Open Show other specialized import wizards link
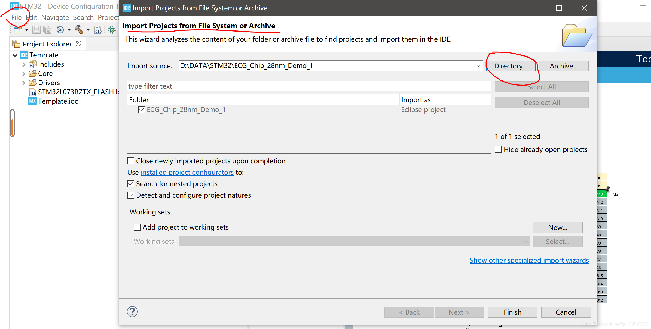 point(529,261)
